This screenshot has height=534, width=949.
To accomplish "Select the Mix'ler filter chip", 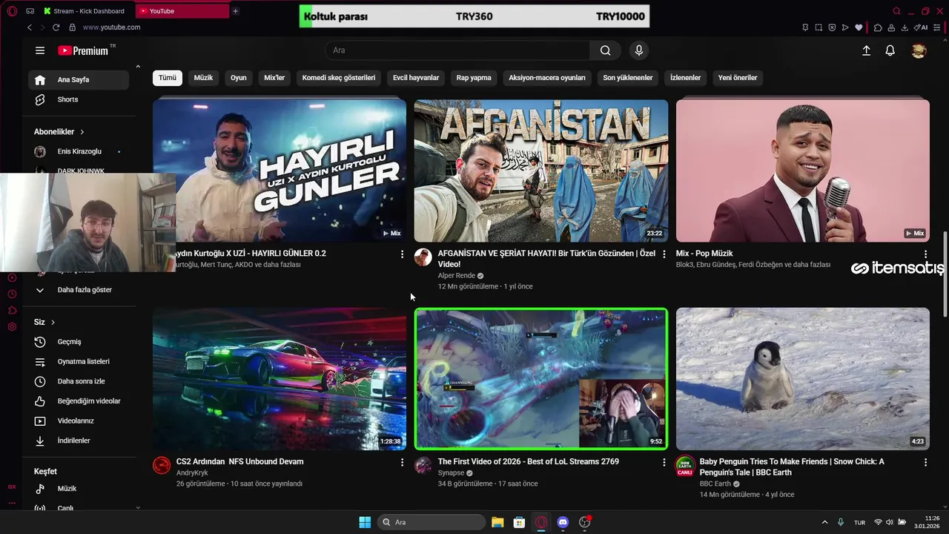I will (274, 78).
